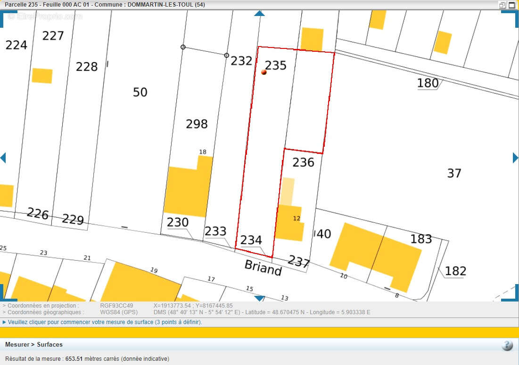Open the help question mark icon
Image resolution: width=519 pixels, height=365 pixels.
(x=507, y=345)
